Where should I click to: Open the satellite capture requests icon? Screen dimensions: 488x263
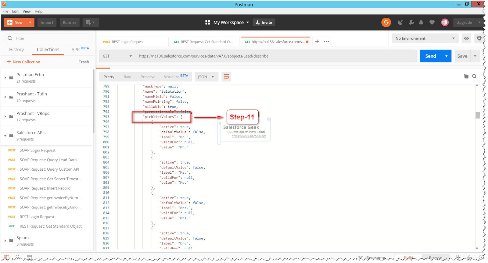[x=400, y=22]
